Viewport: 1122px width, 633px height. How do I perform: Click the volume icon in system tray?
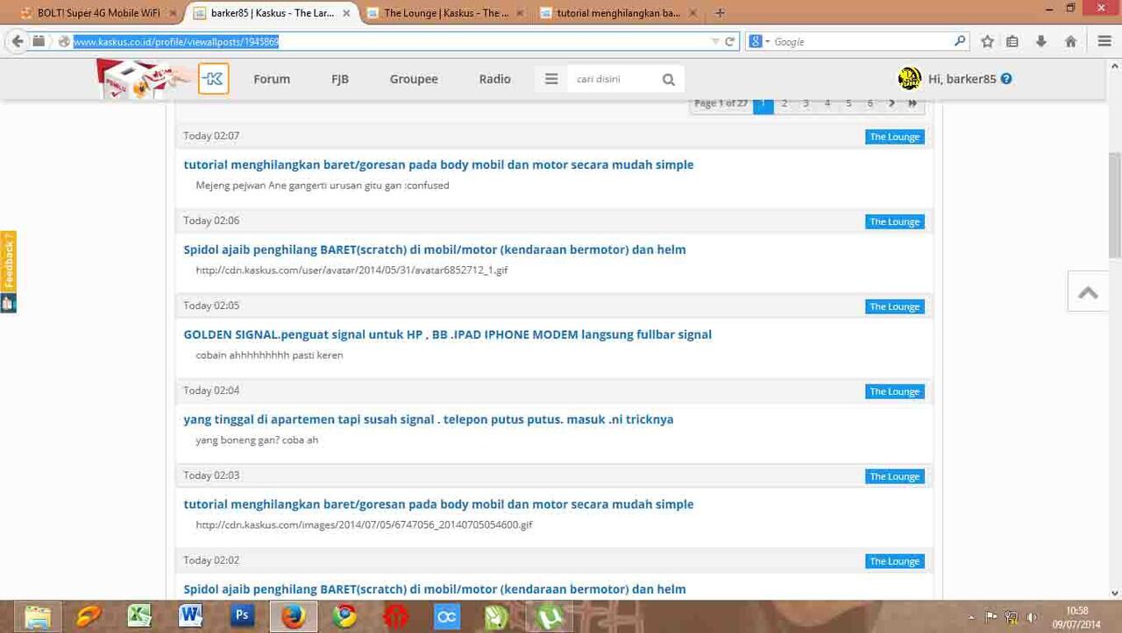click(x=1032, y=617)
